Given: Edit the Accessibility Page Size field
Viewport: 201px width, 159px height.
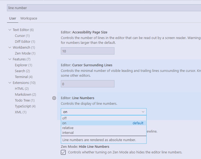Looking at the screenshot, I should click(88, 51).
